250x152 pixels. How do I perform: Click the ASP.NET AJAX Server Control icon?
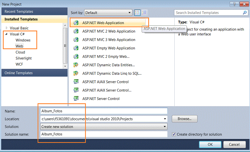click(x=76, y=82)
